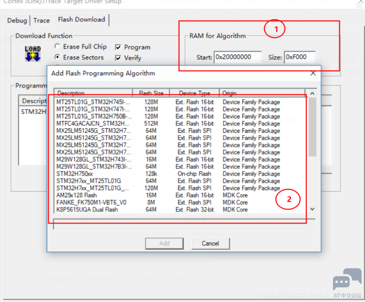This screenshot has height=302, width=365.
Task: Click the vertical scrollbar thumb in algorithm list
Action: tap(312, 127)
